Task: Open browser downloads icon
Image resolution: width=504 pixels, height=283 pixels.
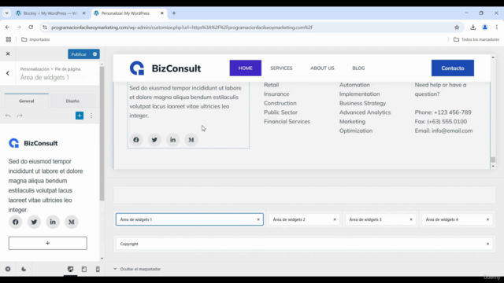Action: pos(472,28)
